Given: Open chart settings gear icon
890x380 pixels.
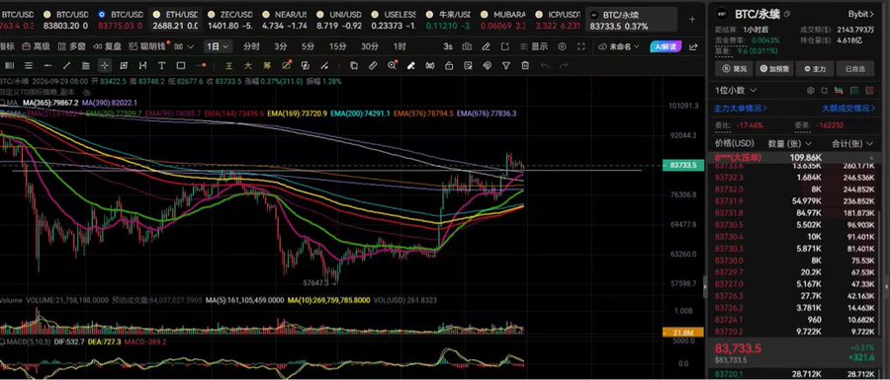Looking at the screenshot, I should click(x=562, y=46).
